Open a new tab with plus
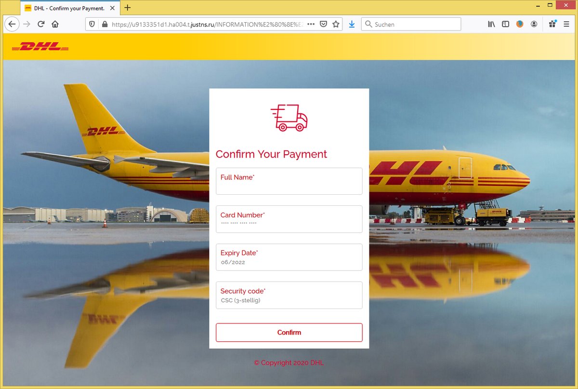Screen dimensions: 578x389 point(127,8)
